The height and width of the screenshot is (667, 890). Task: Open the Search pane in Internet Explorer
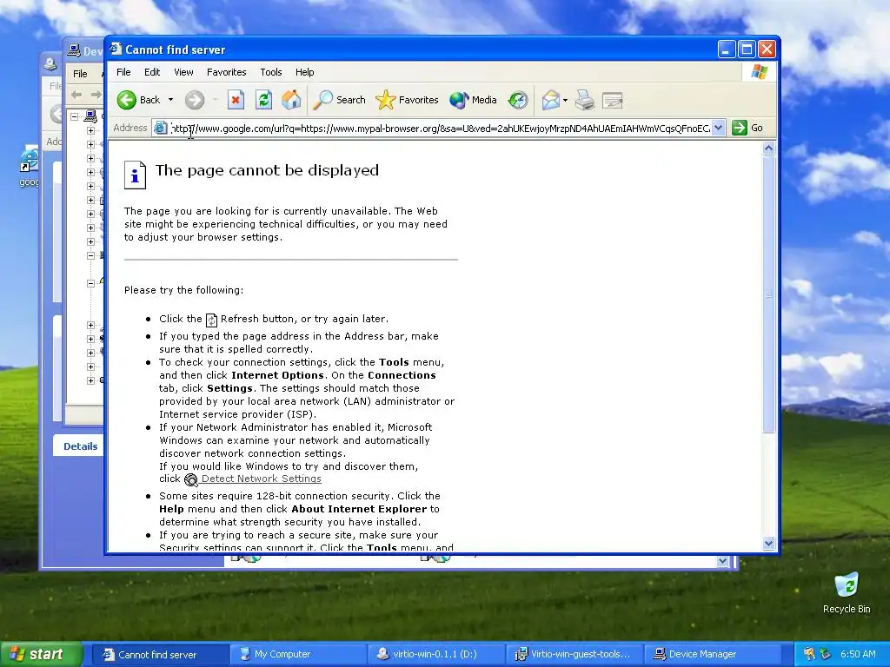pyautogui.click(x=340, y=100)
